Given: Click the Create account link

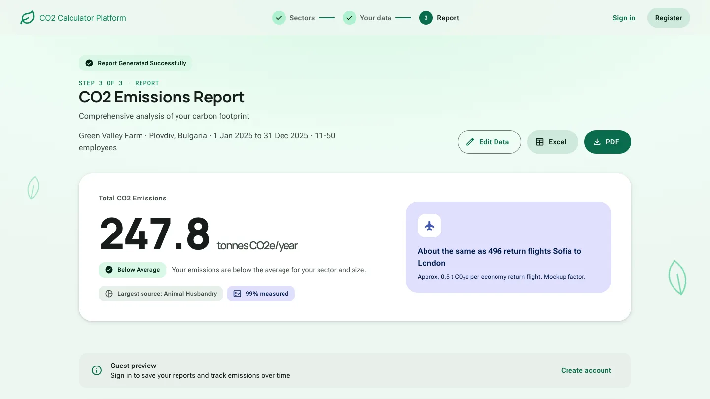Looking at the screenshot, I should click(586, 370).
